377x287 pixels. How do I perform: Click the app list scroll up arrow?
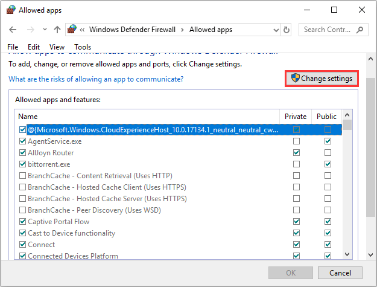click(x=347, y=115)
